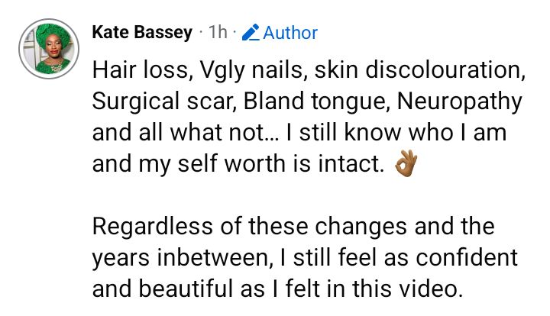The image size is (550, 316).
Task: Select the Author badge label
Action: pyautogui.click(x=290, y=33)
